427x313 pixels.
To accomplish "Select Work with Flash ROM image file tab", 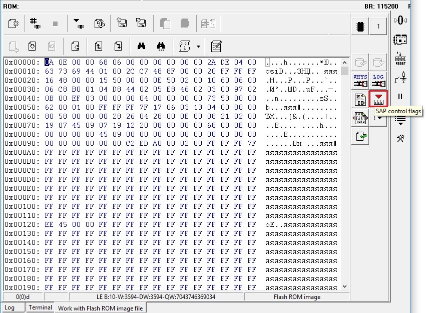I will pyautogui.click(x=100, y=308).
